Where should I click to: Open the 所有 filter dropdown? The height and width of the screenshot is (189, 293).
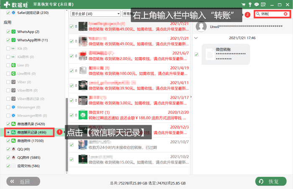tap(127, 14)
